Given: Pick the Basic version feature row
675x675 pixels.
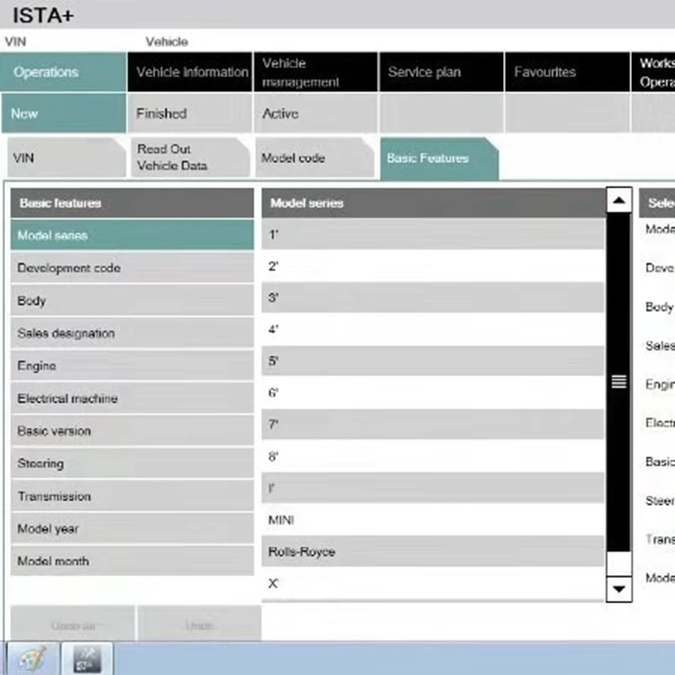Looking at the screenshot, I should click(x=132, y=430).
